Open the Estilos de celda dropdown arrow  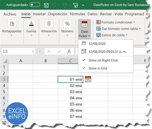(x=127, y=35)
